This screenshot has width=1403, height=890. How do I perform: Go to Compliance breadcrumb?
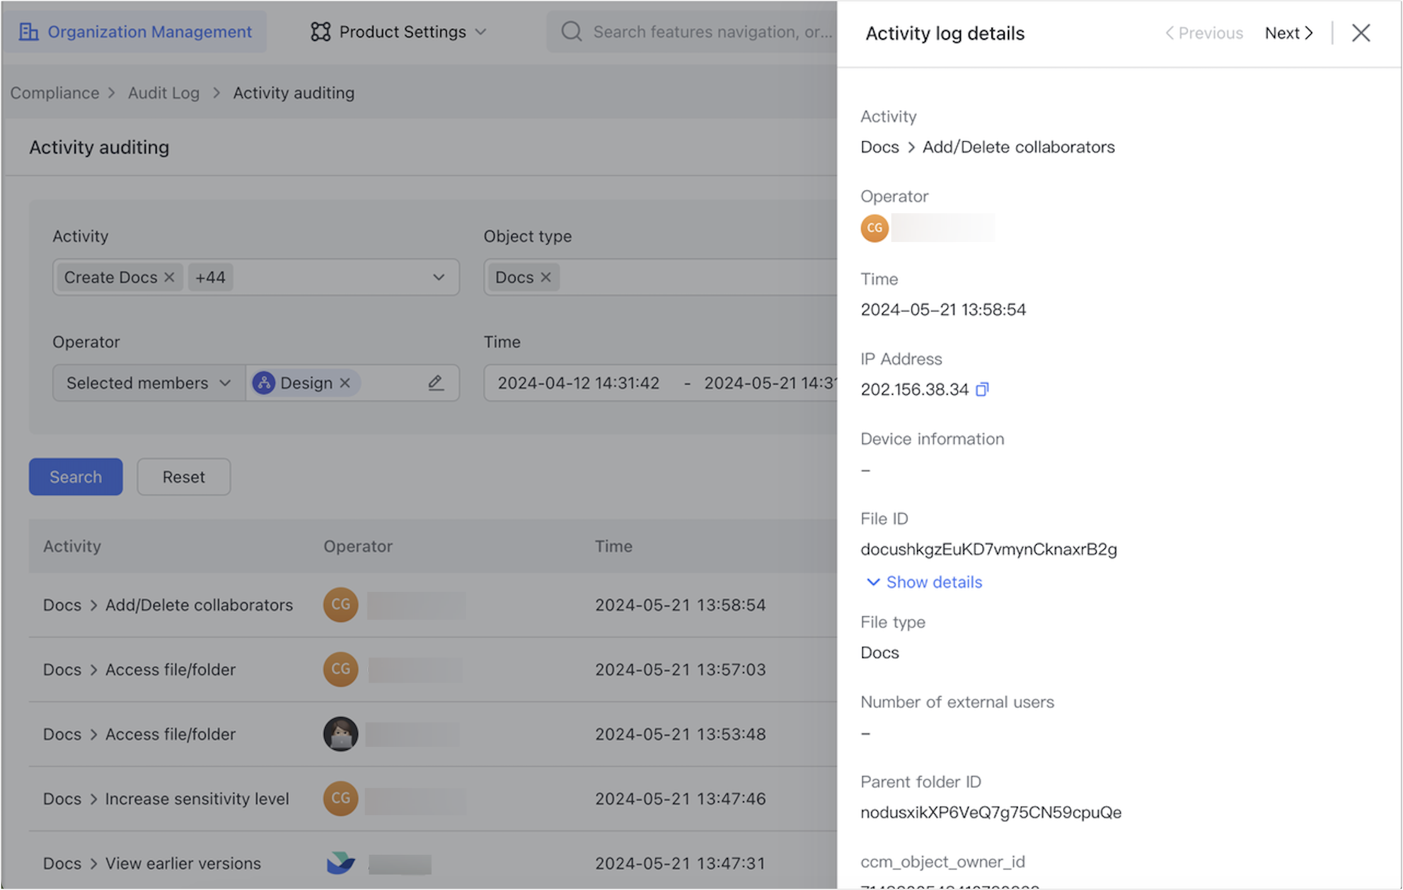pyautogui.click(x=55, y=93)
